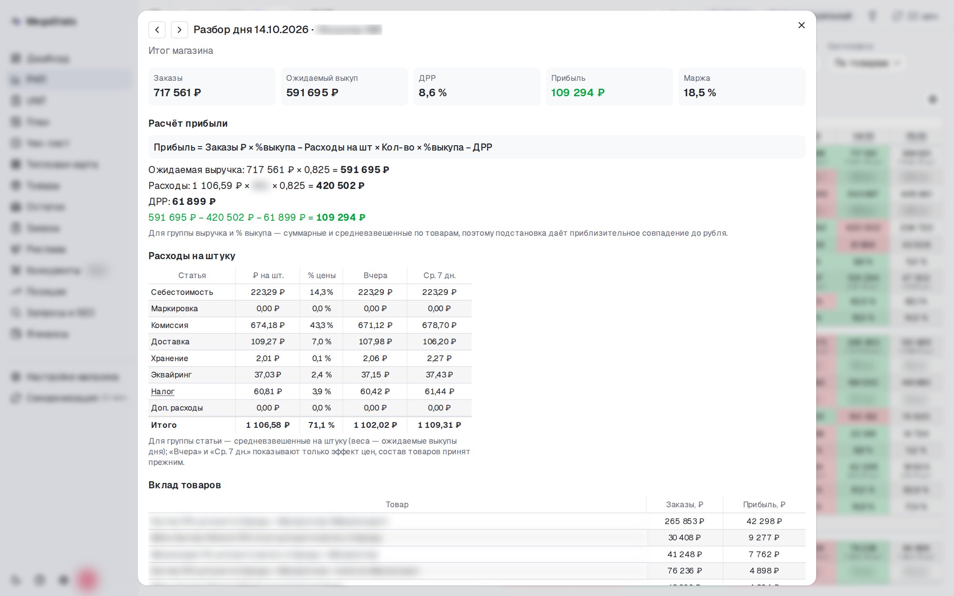Click the profit formula box
Image resolution: width=954 pixels, height=596 pixels.
tap(477, 147)
